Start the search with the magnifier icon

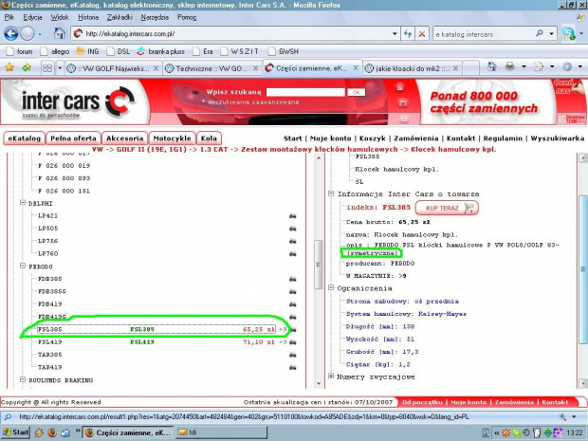pos(540,34)
